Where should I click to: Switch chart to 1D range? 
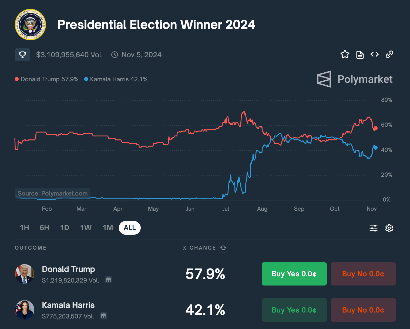click(65, 228)
